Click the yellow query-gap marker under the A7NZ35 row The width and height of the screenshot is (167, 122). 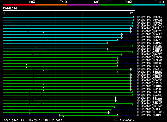coord(45,53)
